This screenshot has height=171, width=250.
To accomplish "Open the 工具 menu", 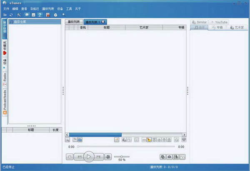I will tap(69, 8).
